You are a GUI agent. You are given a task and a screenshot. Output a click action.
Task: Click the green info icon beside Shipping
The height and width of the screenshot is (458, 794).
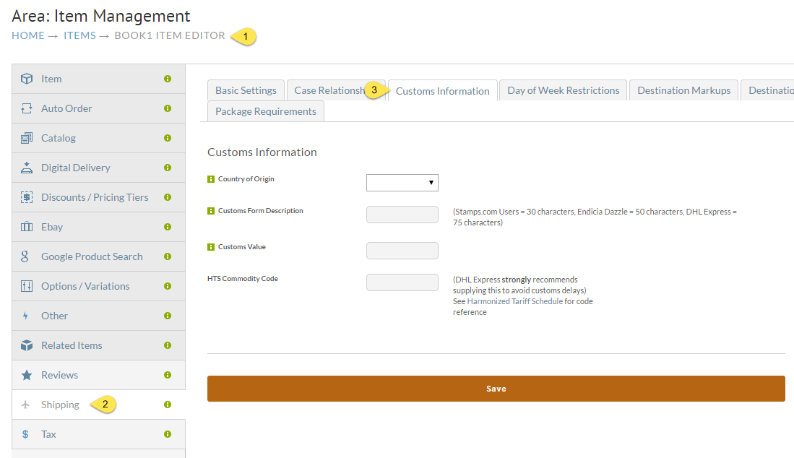168,405
